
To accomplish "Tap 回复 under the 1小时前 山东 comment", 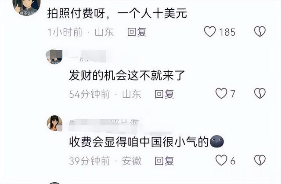I will click(x=137, y=32).
